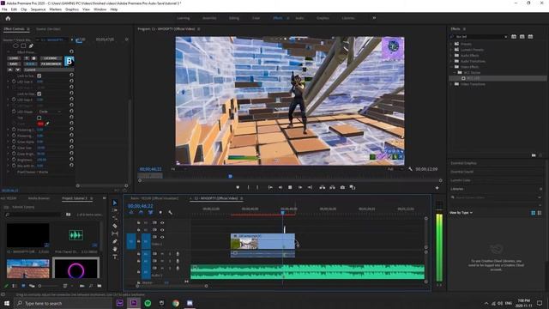This screenshot has height=309, width=549.
Task: Select the Type tool
Action: (x=114, y=257)
